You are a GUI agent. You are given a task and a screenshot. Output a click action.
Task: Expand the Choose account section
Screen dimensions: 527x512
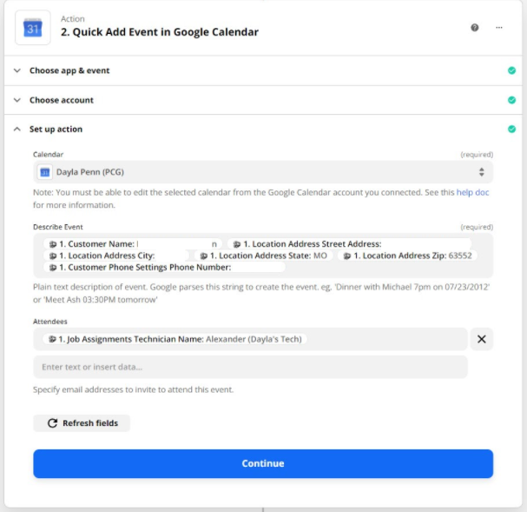point(61,100)
